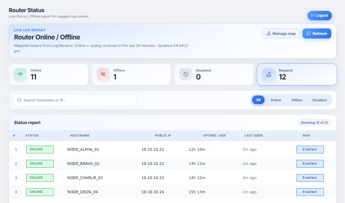Open the Manage map button
Viewport: 345px width, 203px height.
pyautogui.click(x=281, y=33)
